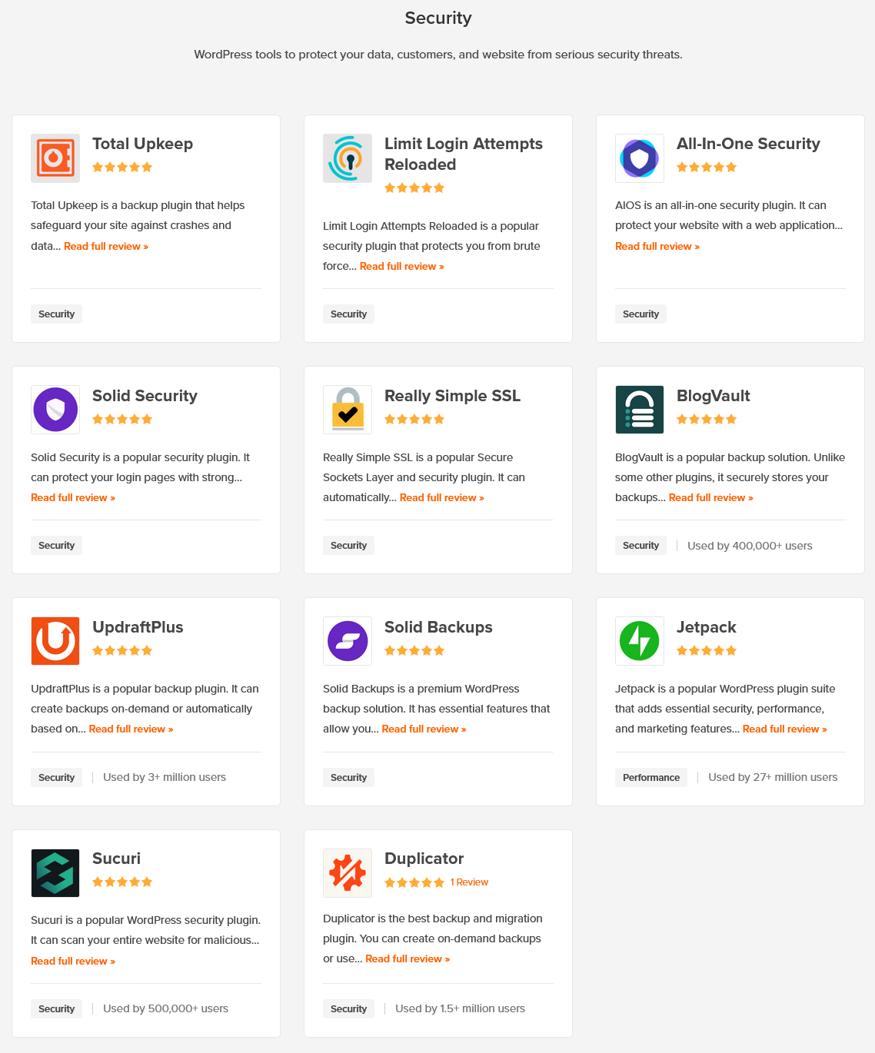Click the Security tag on Solid Backups card
The height and width of the screenshot is (1053, 875).
(x=348, y=777)
